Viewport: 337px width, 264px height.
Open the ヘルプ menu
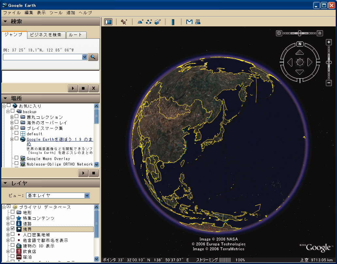point(85,13)
